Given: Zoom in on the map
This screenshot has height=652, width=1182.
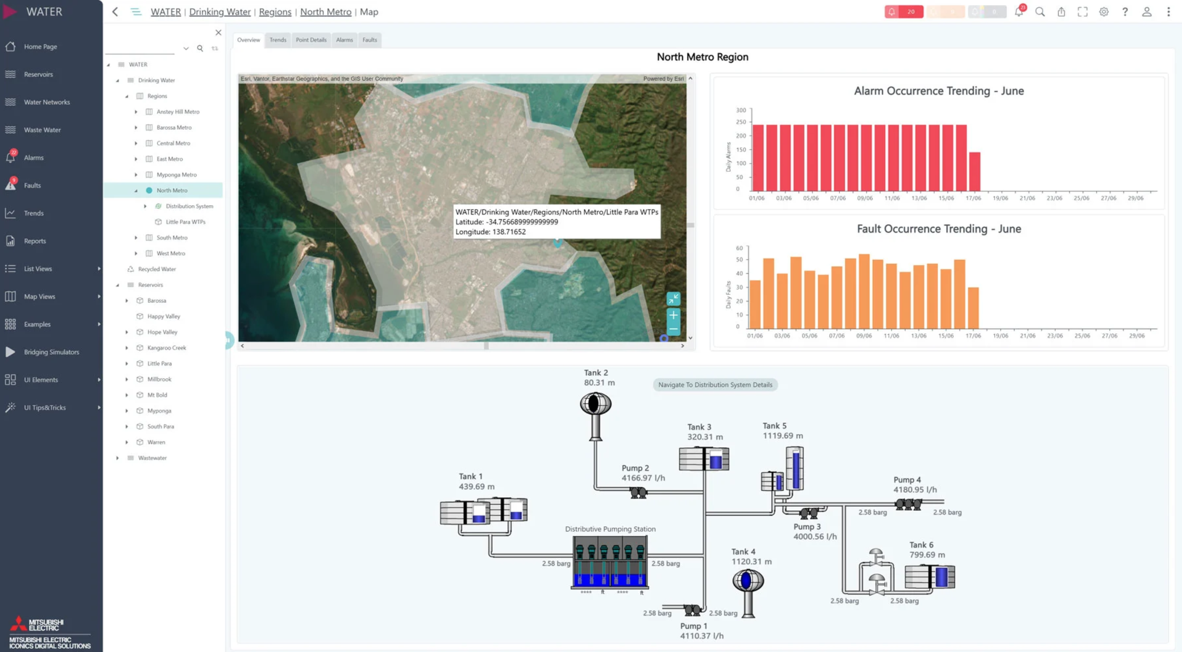Looking at the screenshot, I should 673,315.
